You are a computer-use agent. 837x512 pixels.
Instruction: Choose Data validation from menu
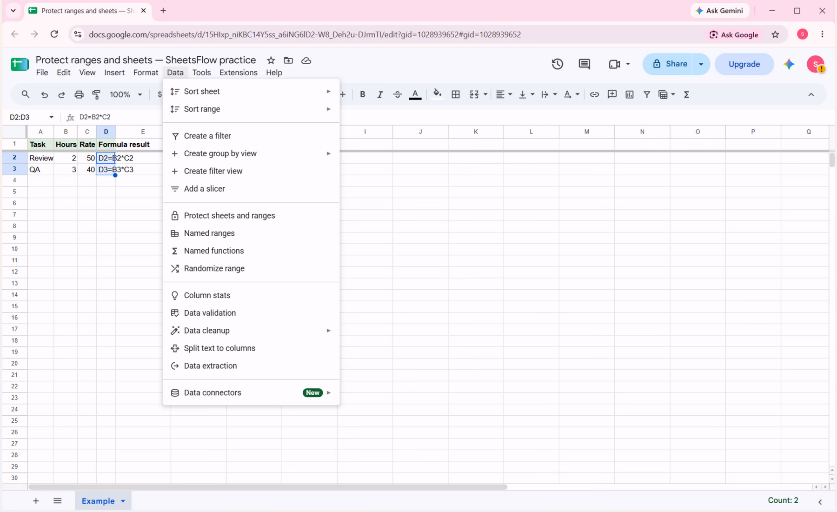coord(251,313)
